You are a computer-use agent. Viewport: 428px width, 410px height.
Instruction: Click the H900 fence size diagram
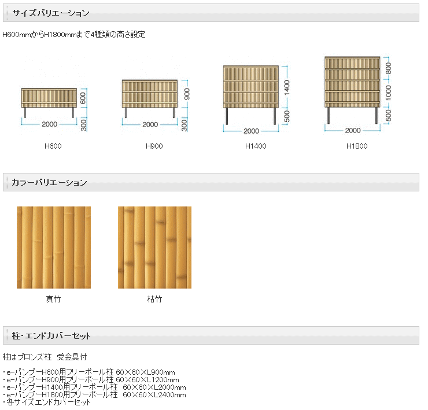point(155,105)
